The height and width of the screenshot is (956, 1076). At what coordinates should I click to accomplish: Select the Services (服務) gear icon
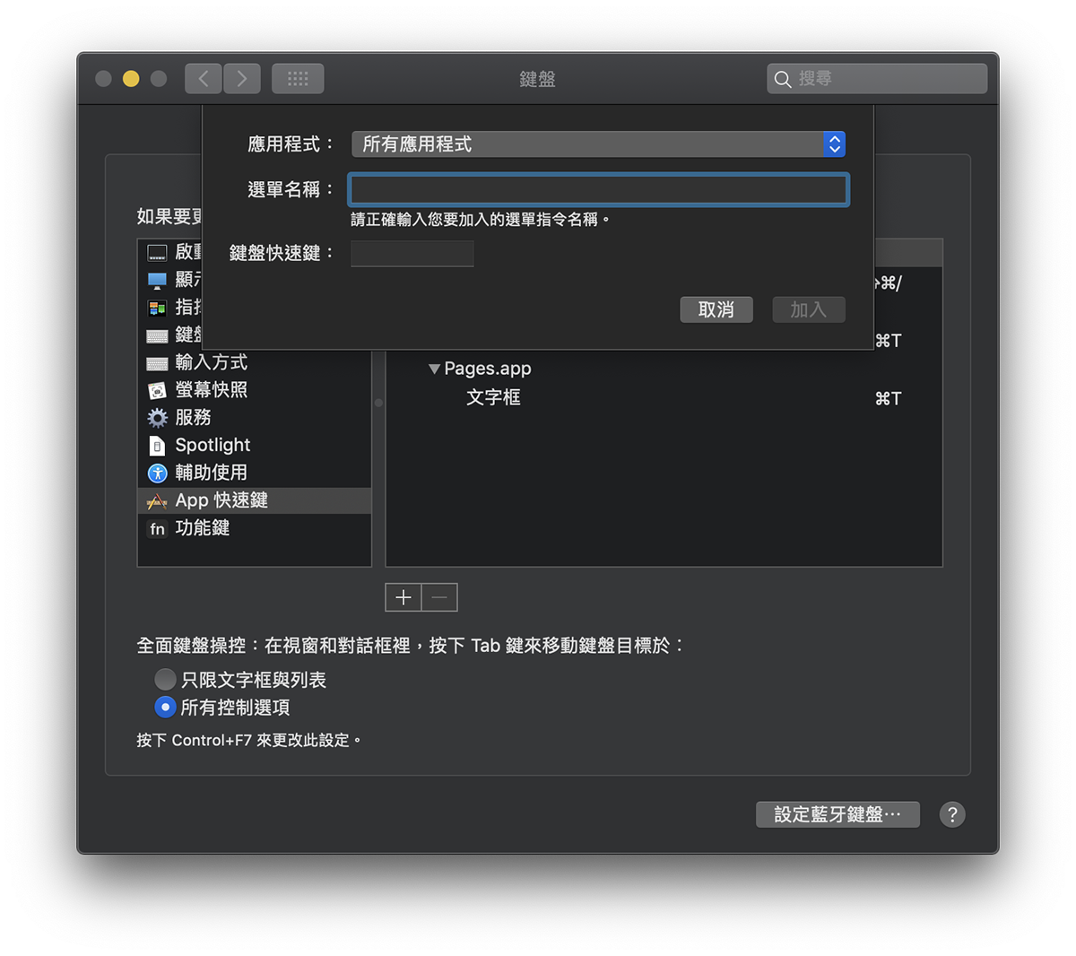(x=157, y=418)
